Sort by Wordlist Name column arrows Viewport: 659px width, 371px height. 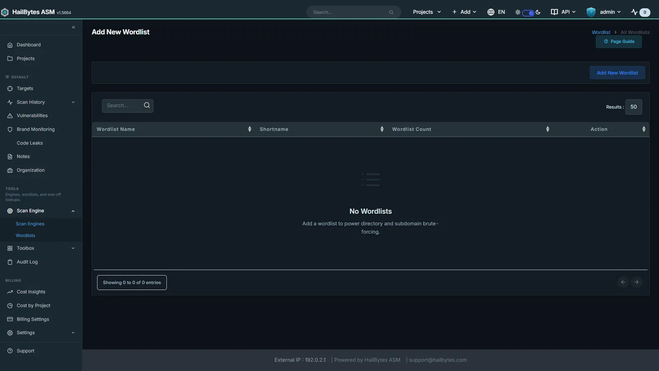pos(250,129)
